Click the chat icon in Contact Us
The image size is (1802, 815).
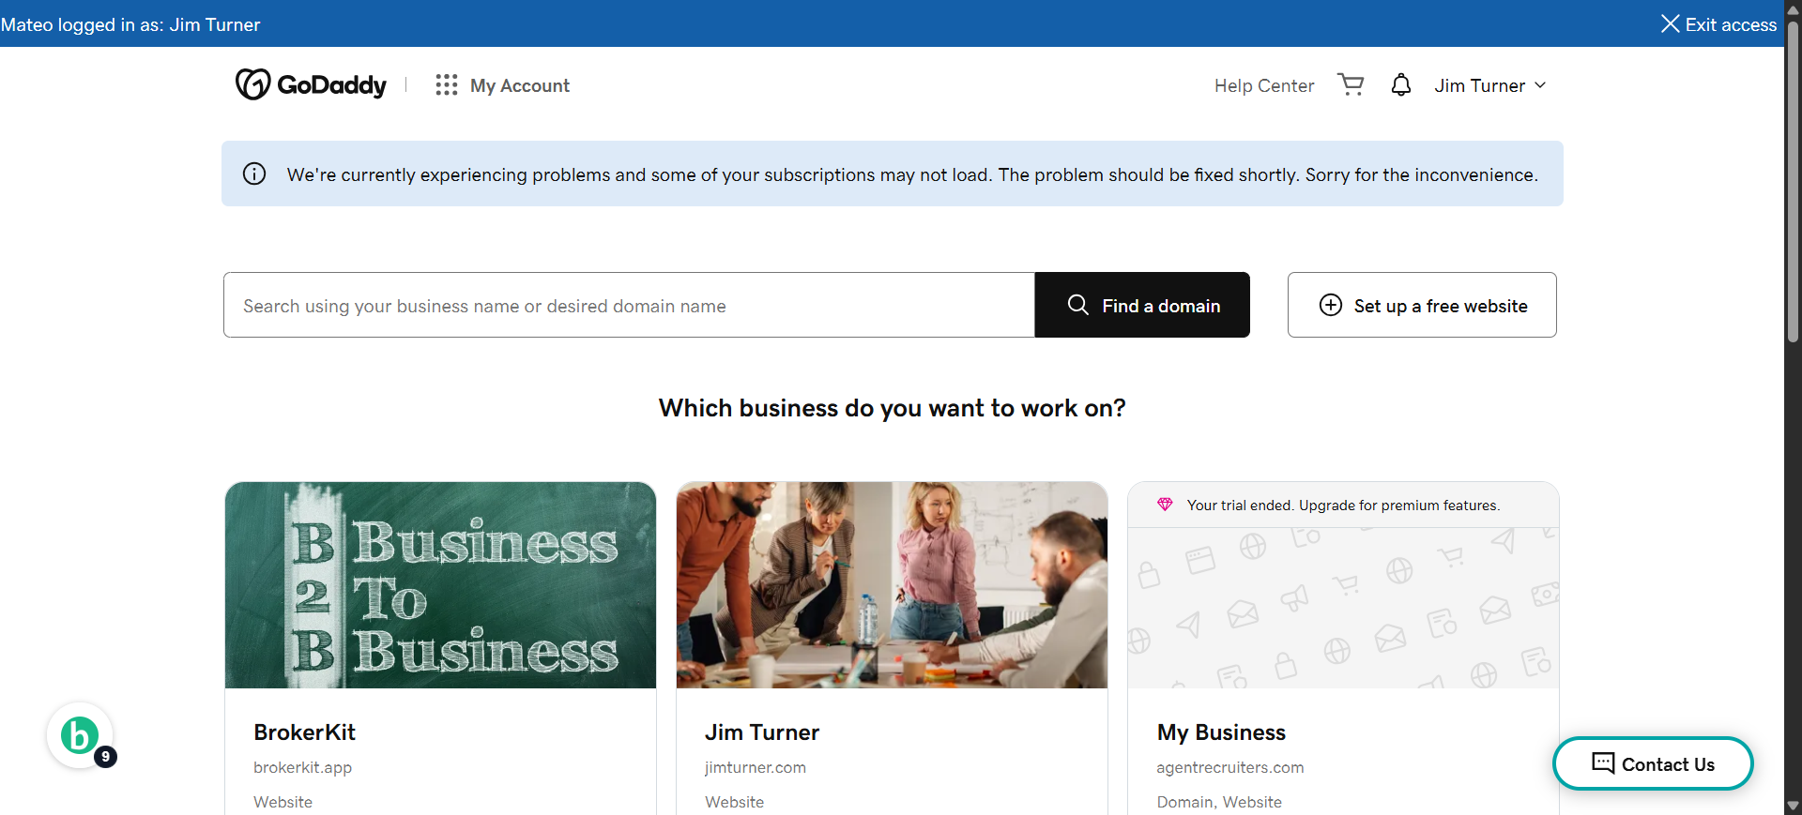1603,763
